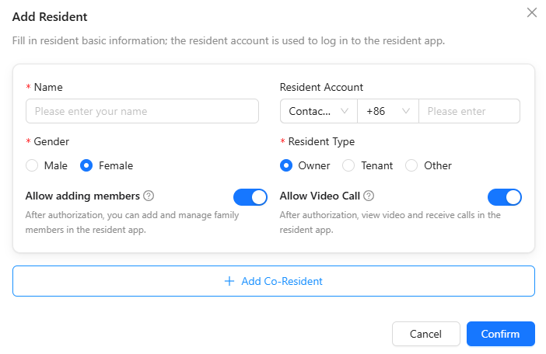
Task: Select the Male gender radio button
Action: point(32,165)
